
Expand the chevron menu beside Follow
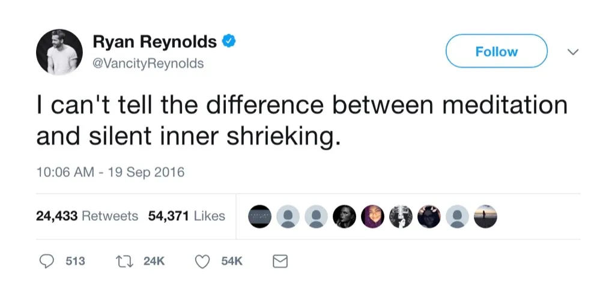tap(572, 52)
